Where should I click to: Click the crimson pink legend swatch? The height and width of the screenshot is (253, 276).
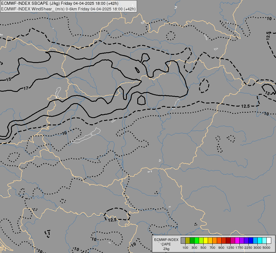[x=233, y=241]
